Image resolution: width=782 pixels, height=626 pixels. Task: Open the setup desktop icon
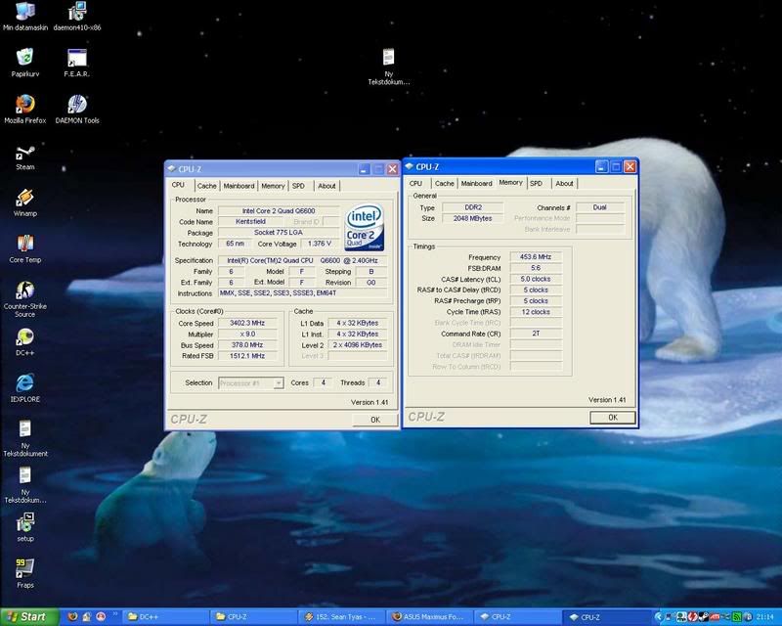tap(25, 527)
